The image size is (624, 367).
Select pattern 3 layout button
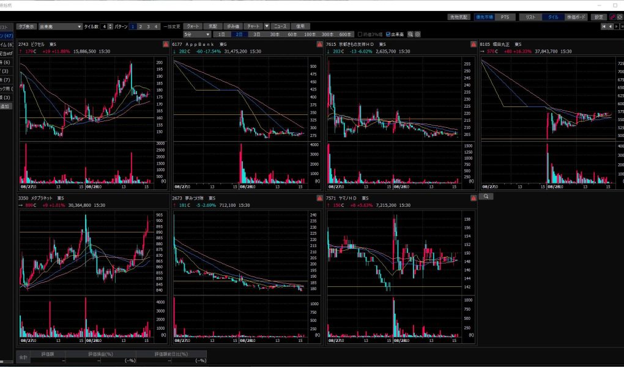pyautogui.click(x=147, y=27)
